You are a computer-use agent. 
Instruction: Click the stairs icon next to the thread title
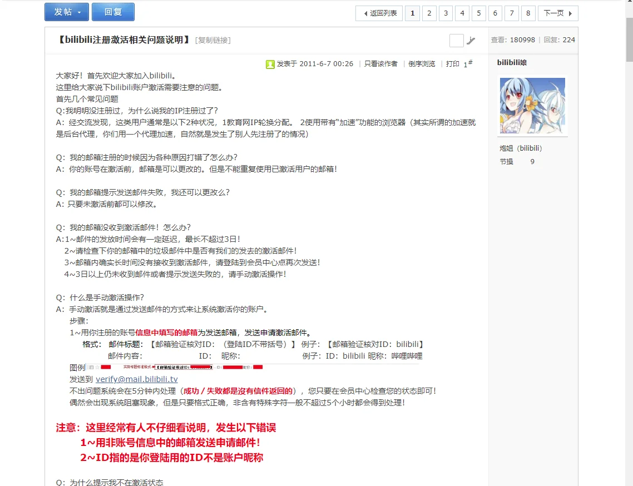(471, 41)
